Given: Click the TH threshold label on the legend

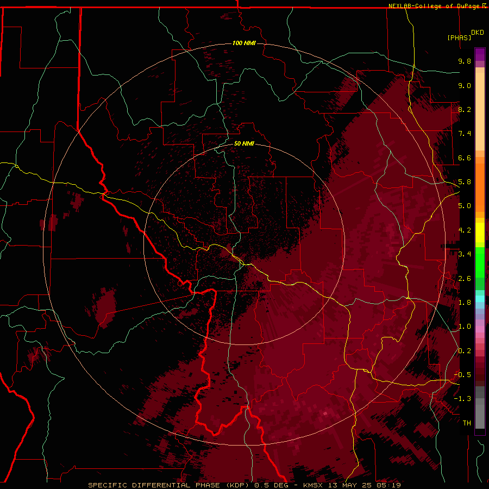Looking at the screenshot, I should (x=467, y=423).
